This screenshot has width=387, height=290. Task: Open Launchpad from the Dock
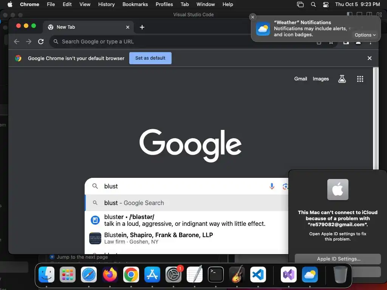(x=68, y=275)
